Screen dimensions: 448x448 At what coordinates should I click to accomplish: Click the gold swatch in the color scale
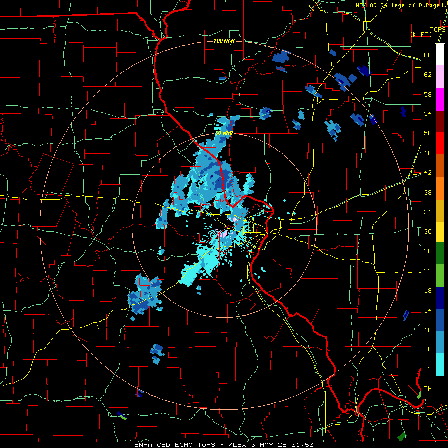click(x=440, y=210)
